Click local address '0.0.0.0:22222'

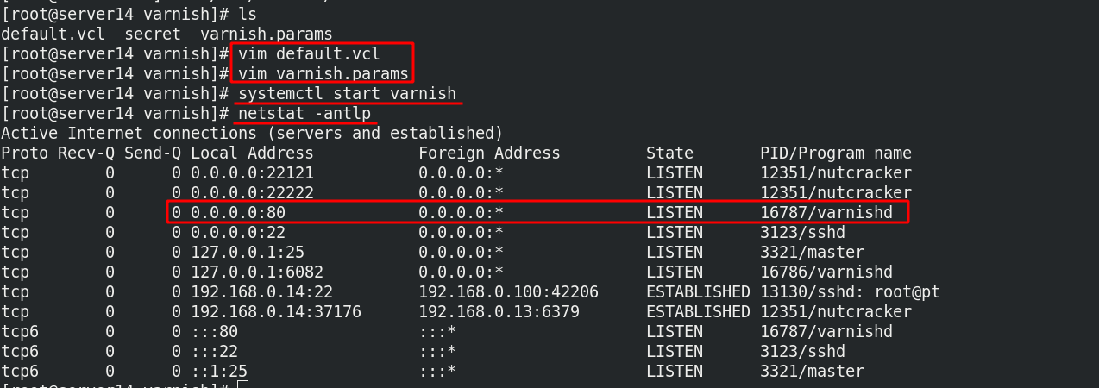point(252,193)
